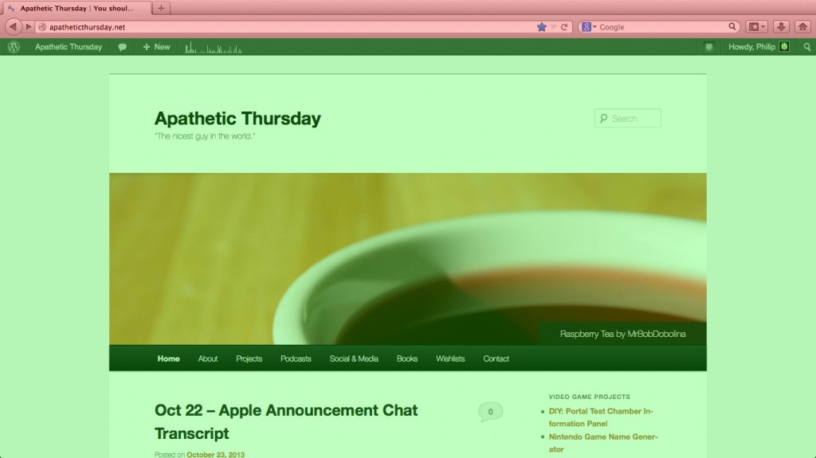Open the About page
This screenshot has height=458, width=816.
(x=208, y=358)
